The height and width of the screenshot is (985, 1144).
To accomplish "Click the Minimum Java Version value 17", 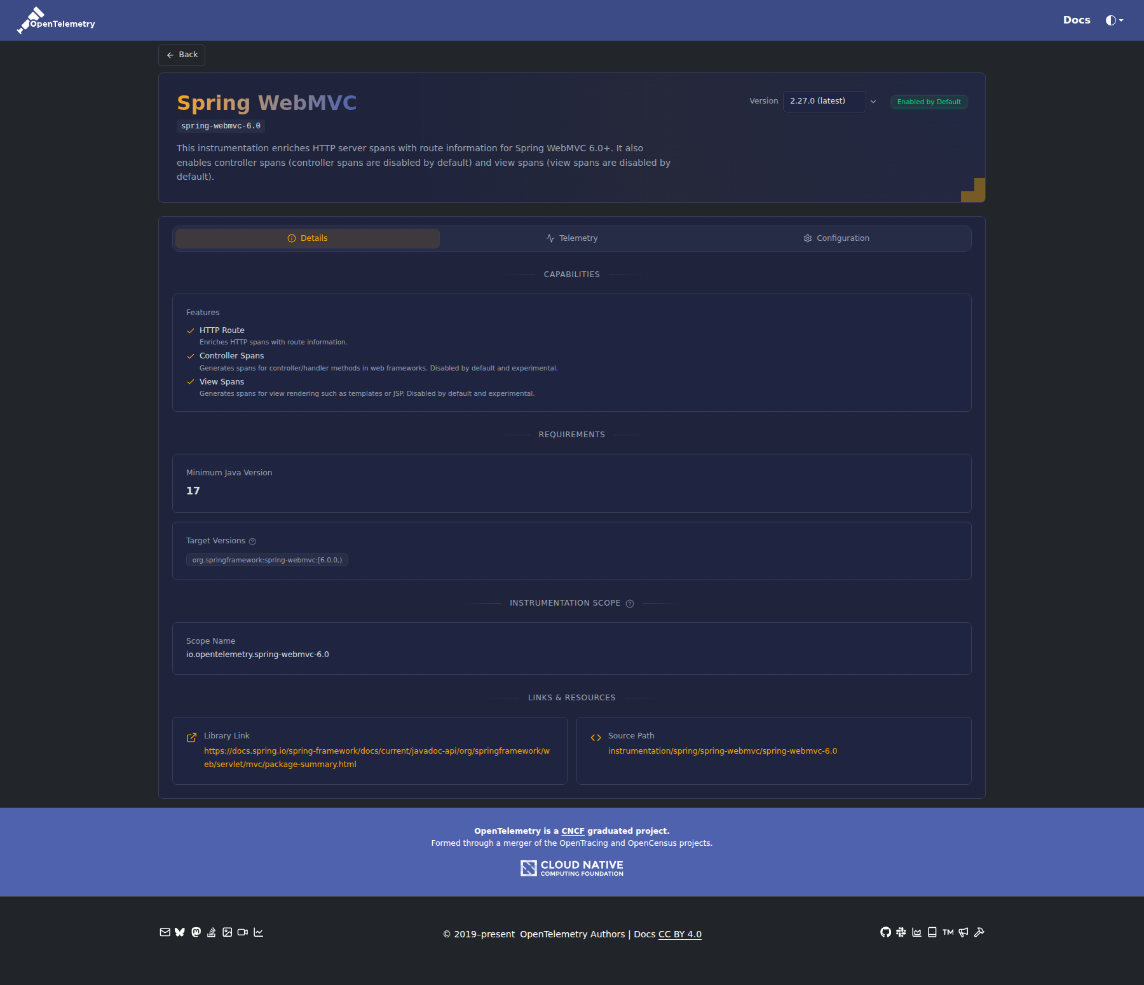I will click(193, 491).
